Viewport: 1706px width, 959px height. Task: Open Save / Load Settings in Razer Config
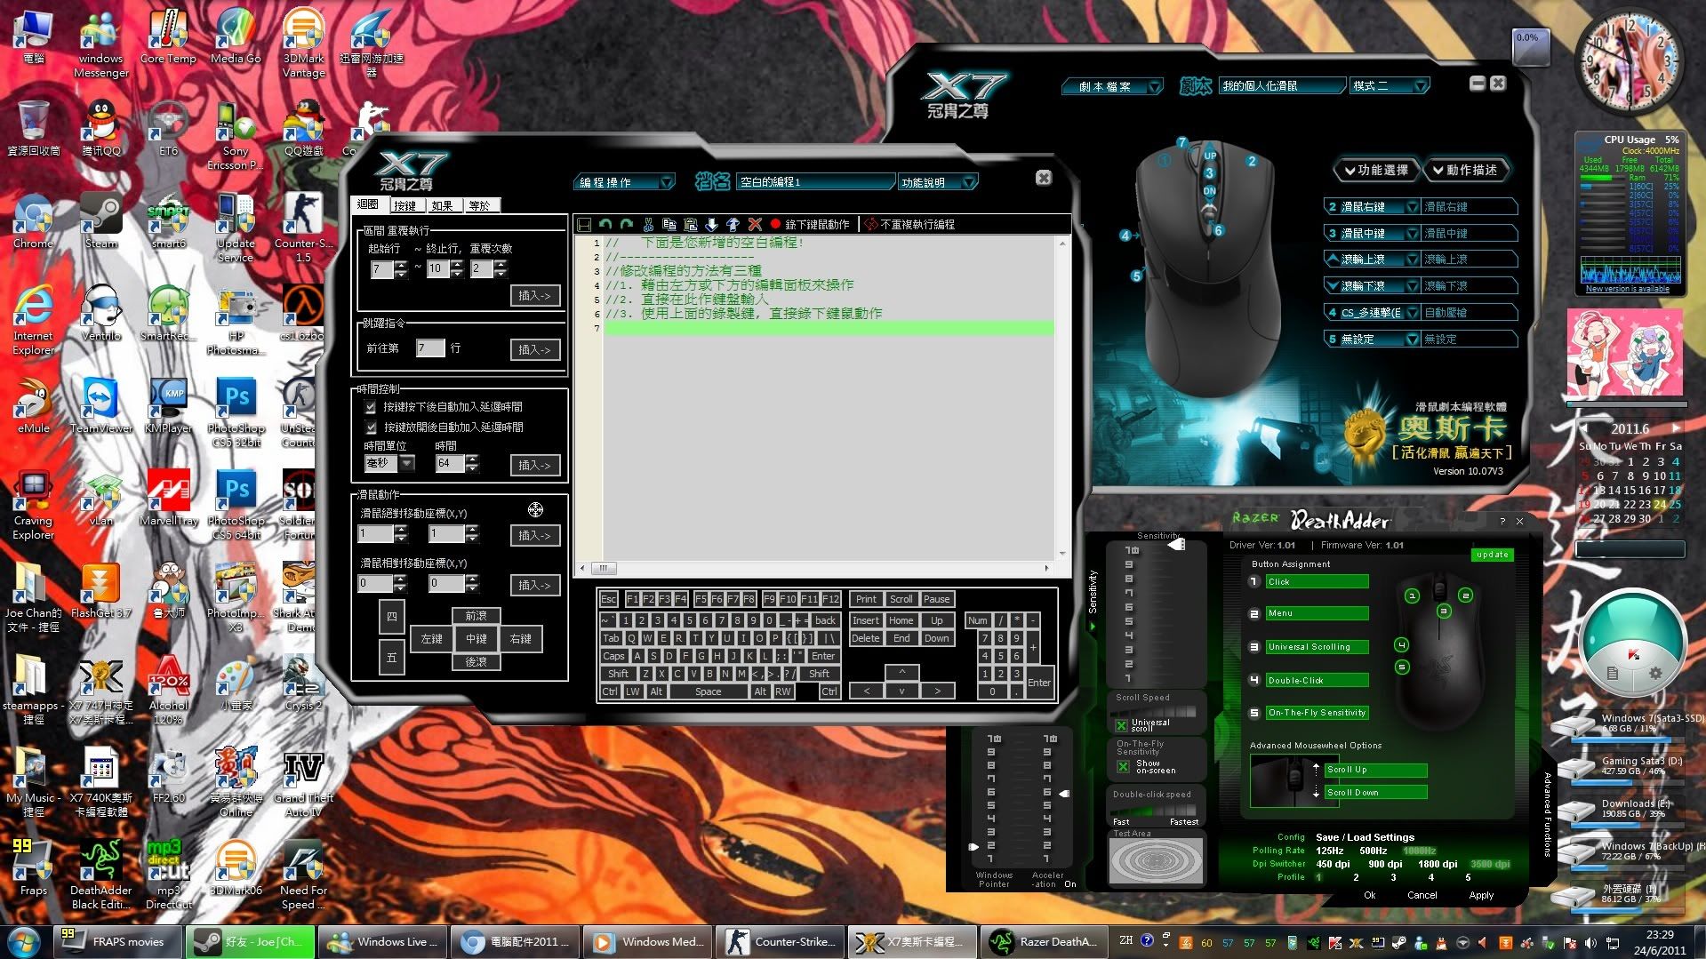(x=1365, y=837)
